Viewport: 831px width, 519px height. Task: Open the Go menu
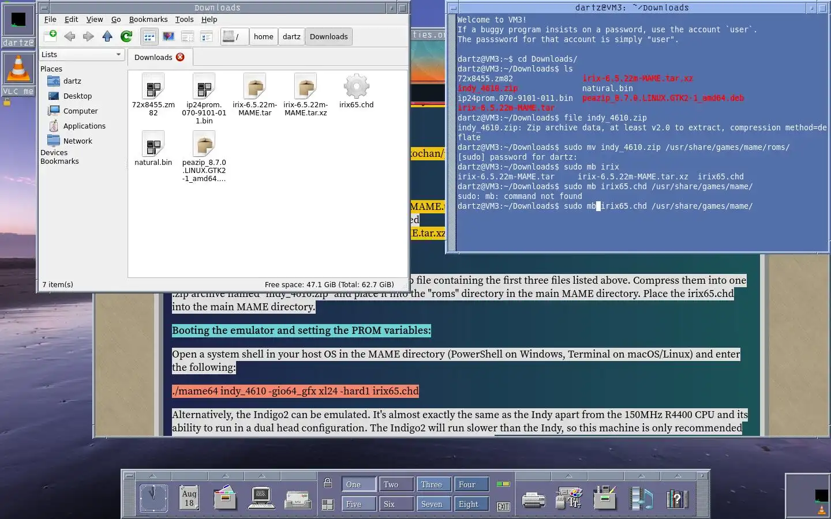tap(116, 20)
